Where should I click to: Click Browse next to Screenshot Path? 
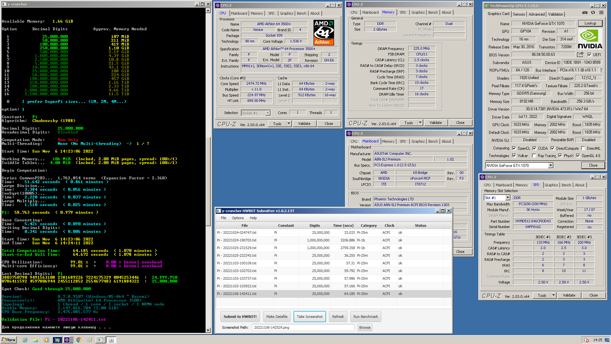(x=365, y=327)
